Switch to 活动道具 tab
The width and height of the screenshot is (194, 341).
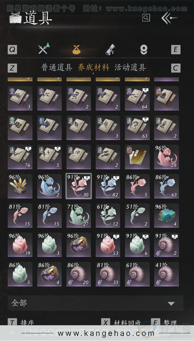(x=130, y=67)
